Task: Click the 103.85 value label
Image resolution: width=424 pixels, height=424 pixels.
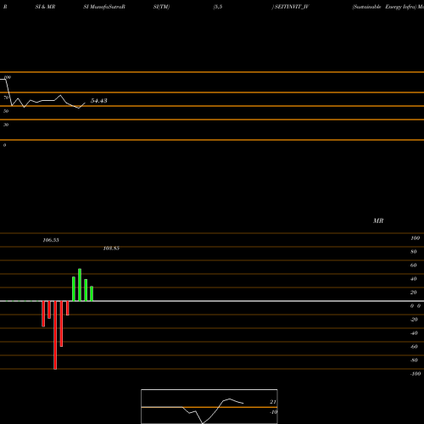Action: click(x=111, y=248)
